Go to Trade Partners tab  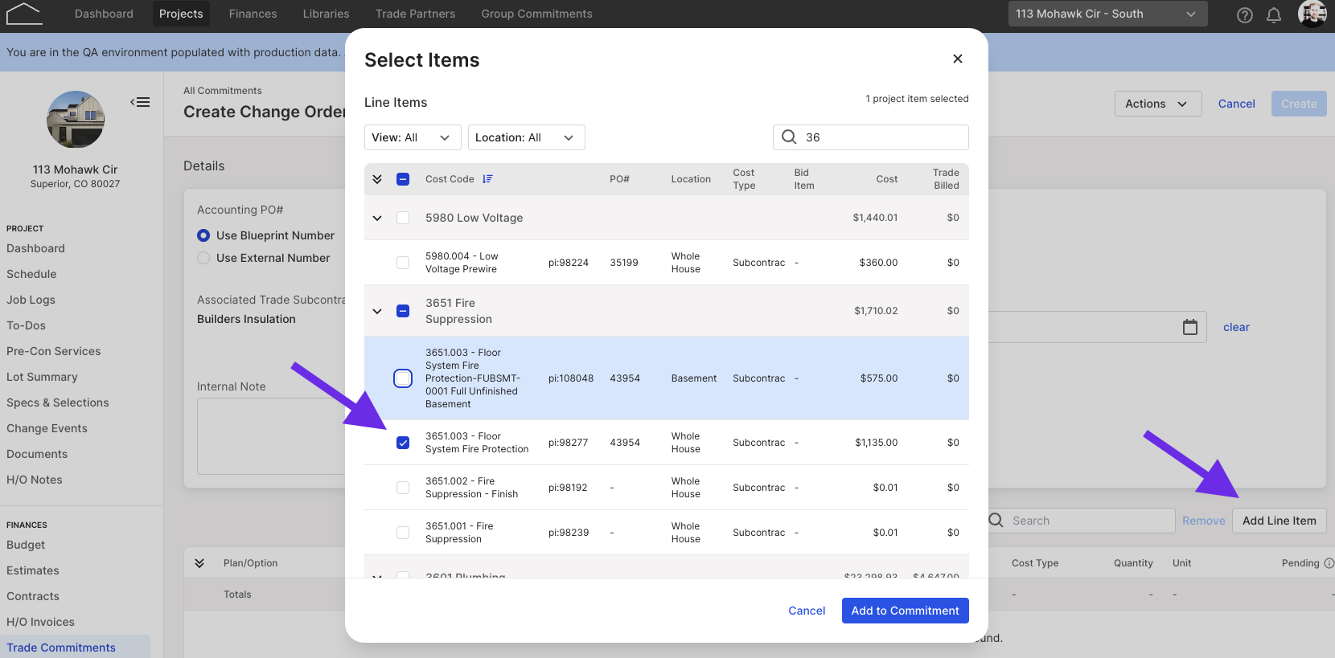415,14
